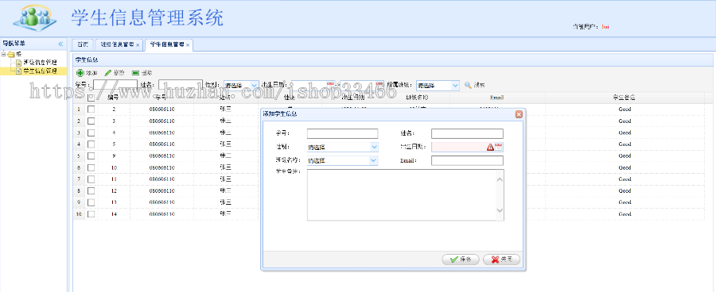
Task: Click the student number search input
Action: tap(115, 85)
